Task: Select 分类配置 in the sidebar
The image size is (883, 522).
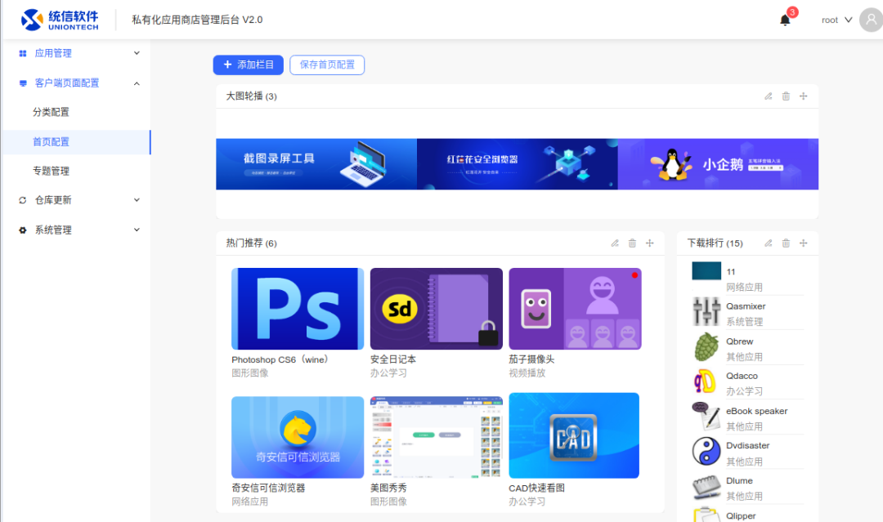Action: tap(51, 112)
